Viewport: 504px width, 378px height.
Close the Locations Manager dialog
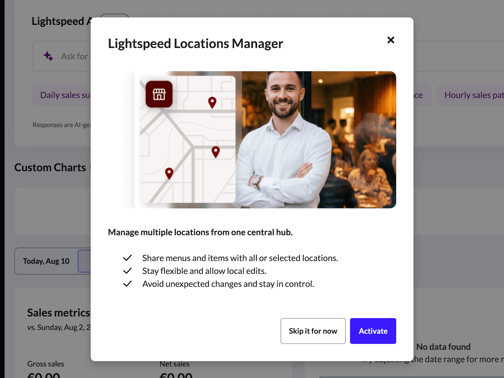coord(391,40)
